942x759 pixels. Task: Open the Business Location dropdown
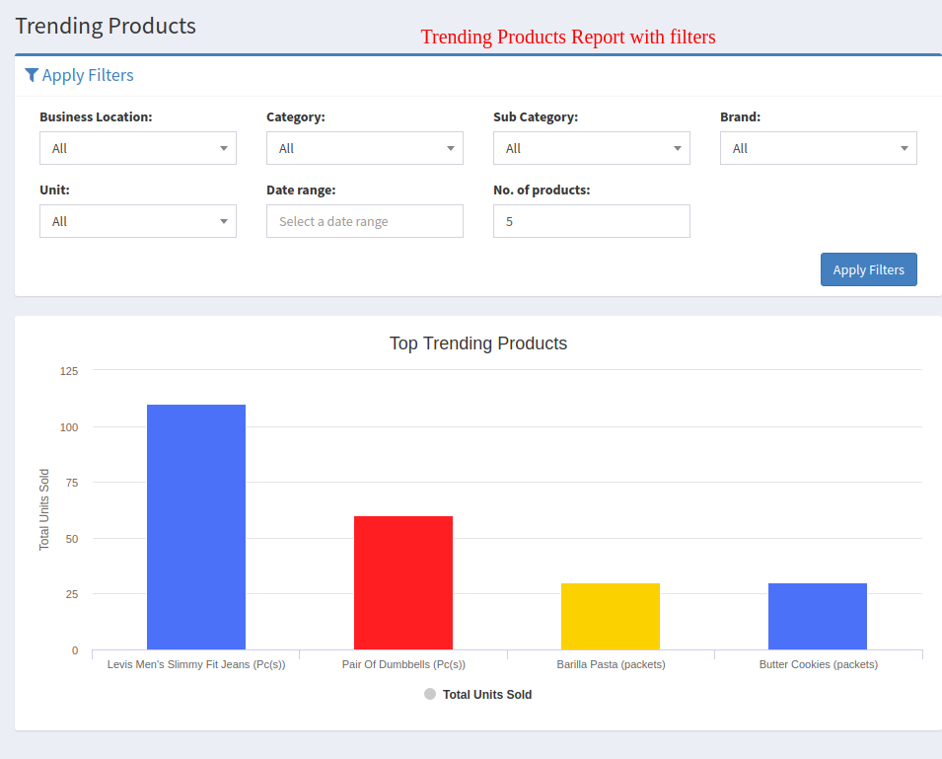point(138,148)
